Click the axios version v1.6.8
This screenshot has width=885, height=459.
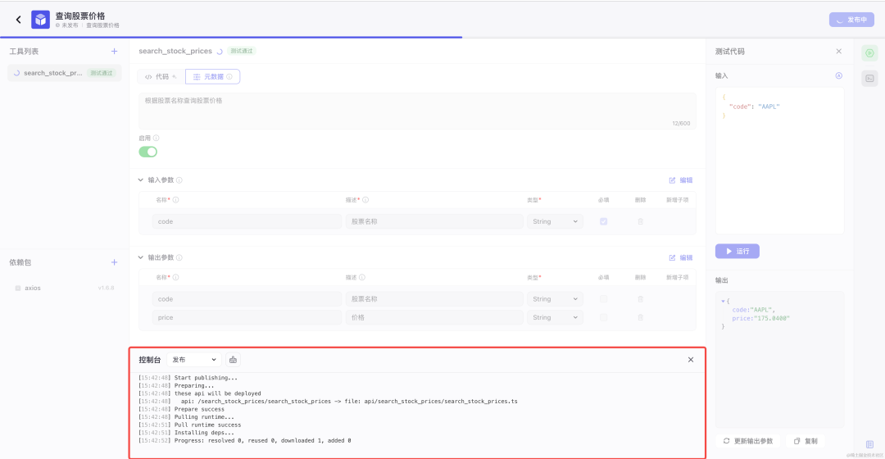point(106,288)
